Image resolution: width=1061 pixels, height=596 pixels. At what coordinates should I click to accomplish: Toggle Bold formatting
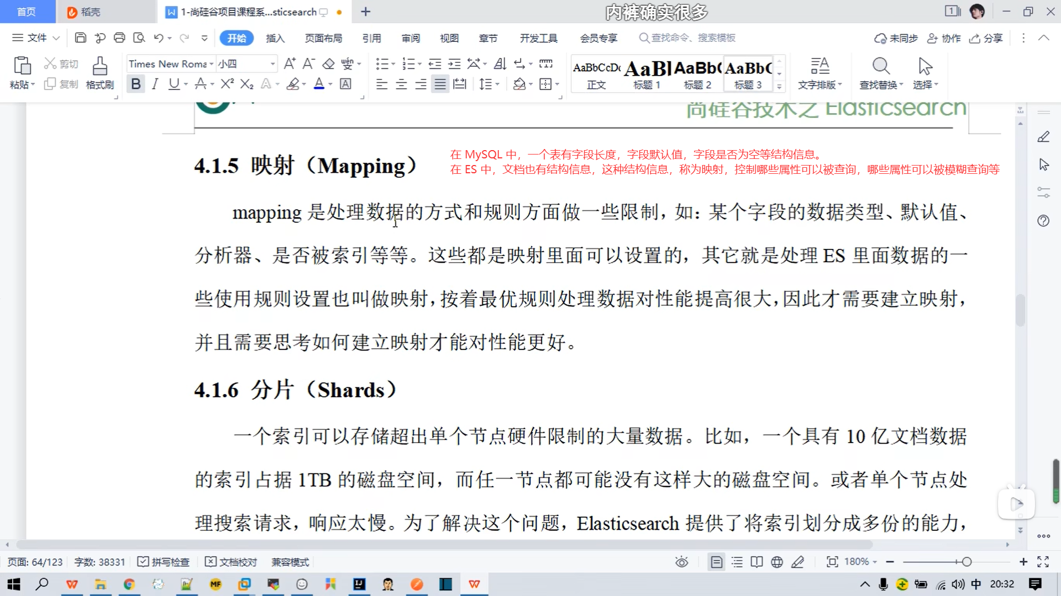(135, 84)
